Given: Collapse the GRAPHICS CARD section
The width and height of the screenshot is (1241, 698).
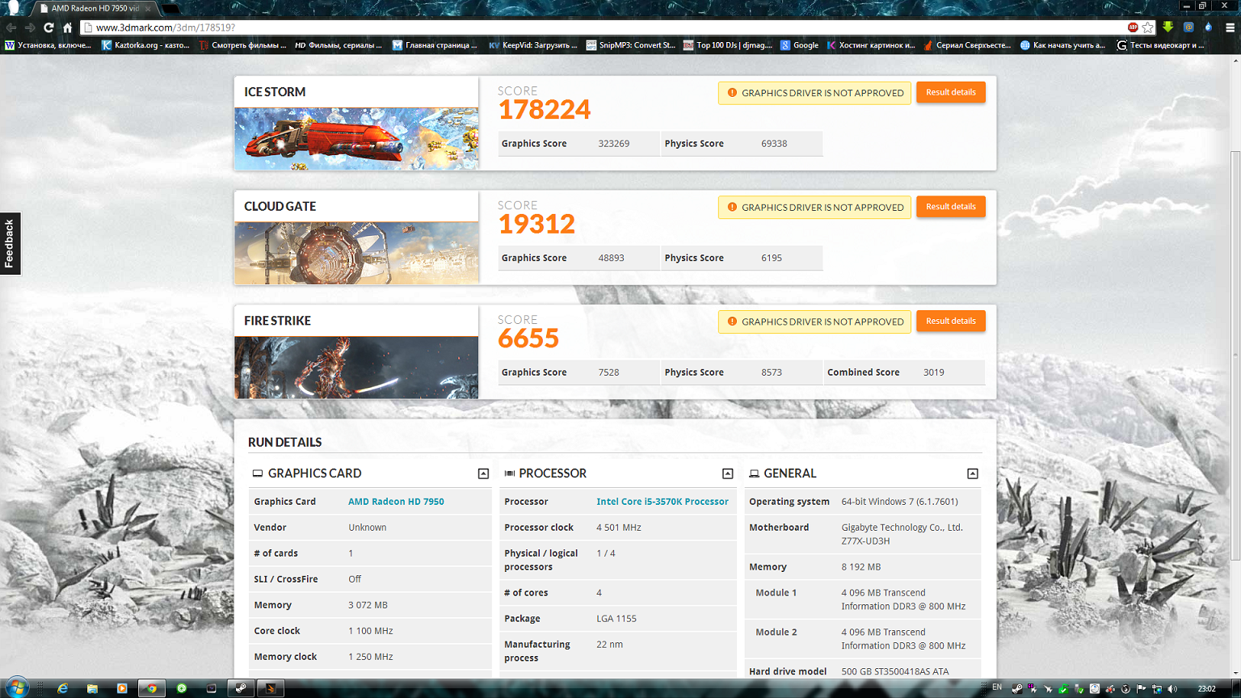Looking at the screenshot, I should pos(483,473).
